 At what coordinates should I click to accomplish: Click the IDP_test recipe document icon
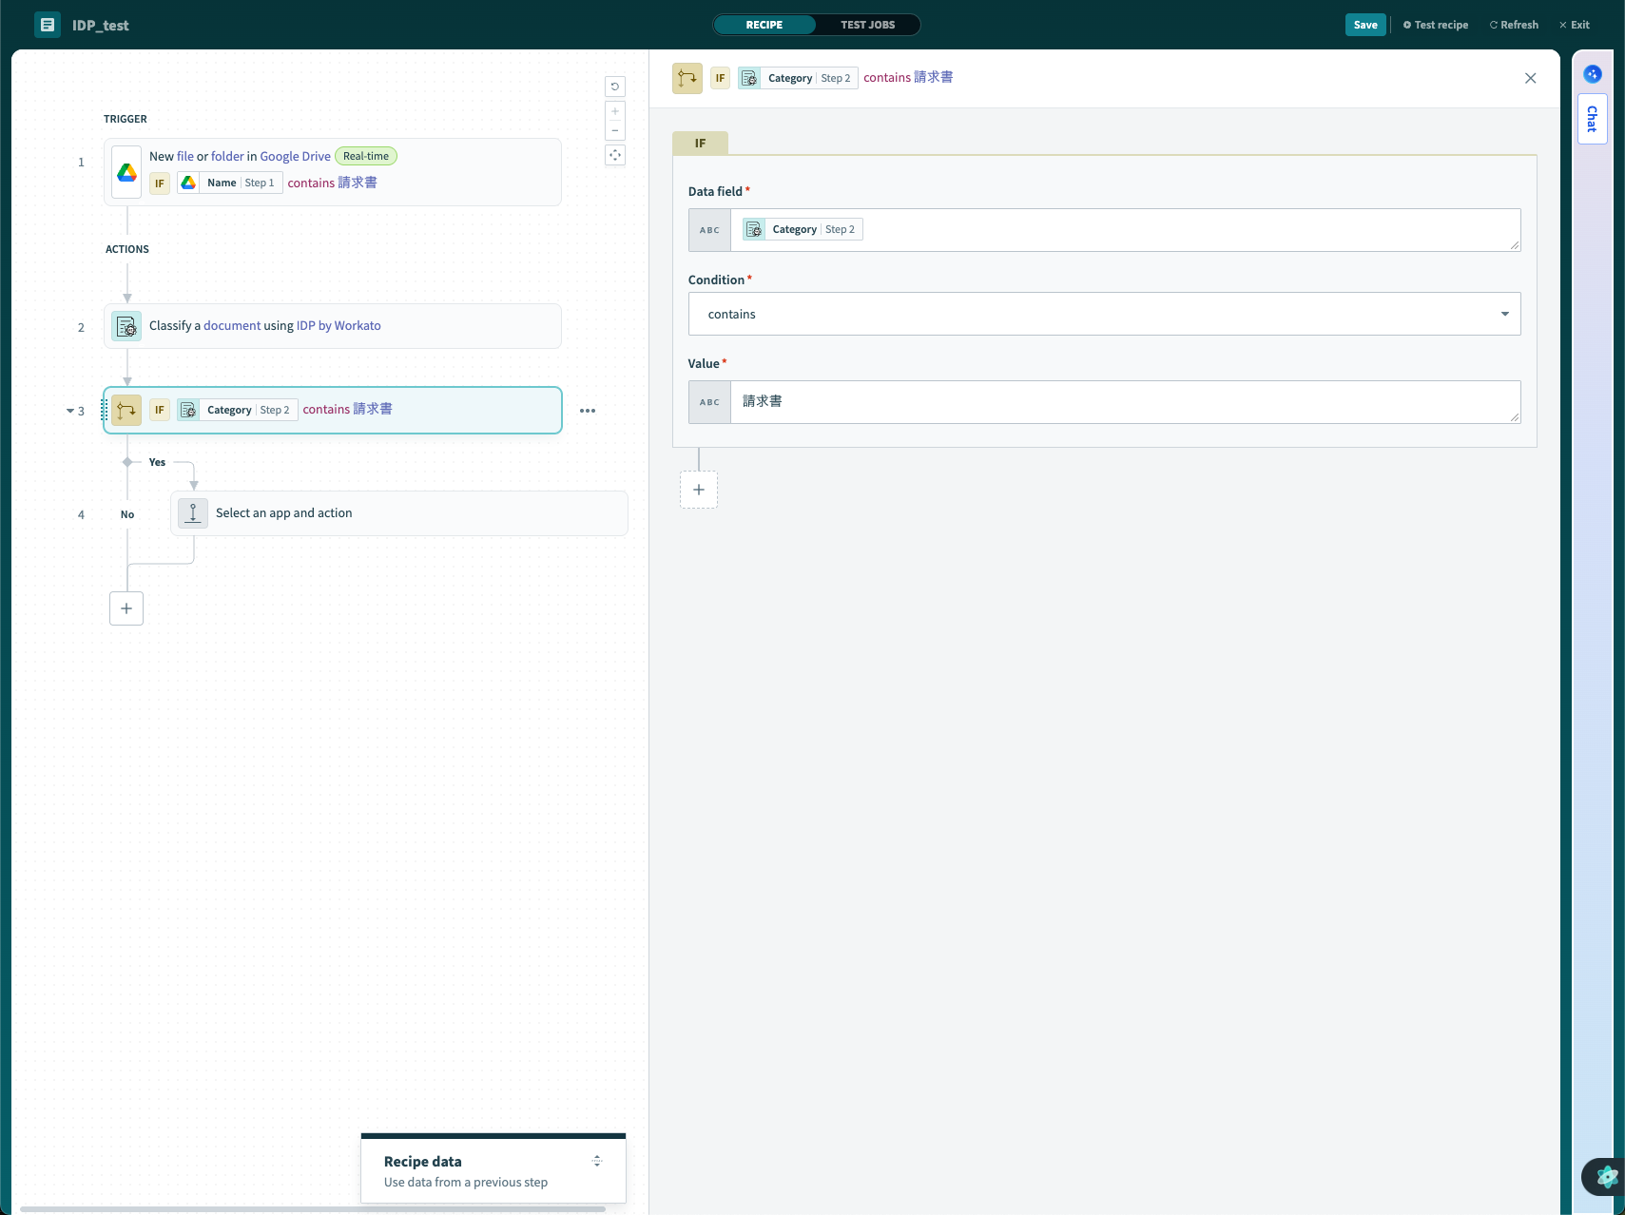pyautogui.click(x=48, y=25)
